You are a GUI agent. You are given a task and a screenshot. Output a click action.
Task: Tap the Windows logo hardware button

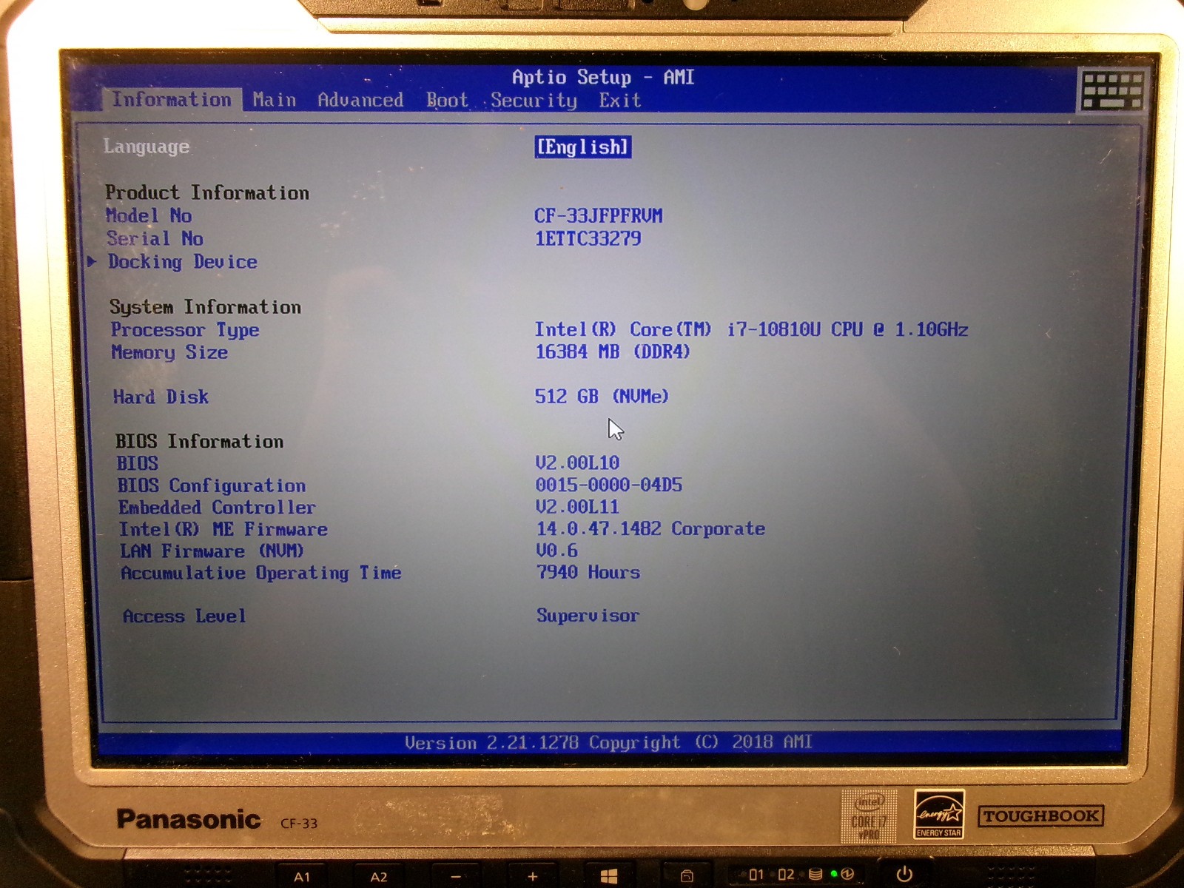(609, 877)
